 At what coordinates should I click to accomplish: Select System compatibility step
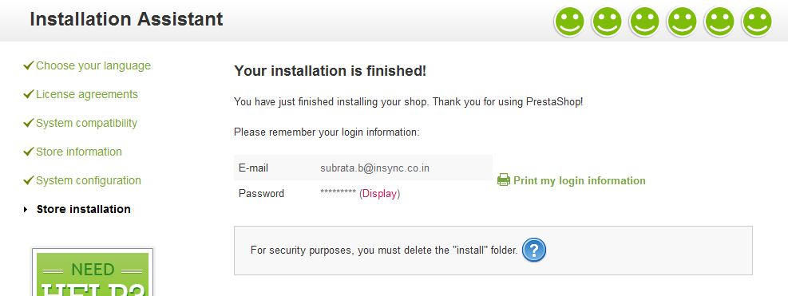tap(86, 123)
